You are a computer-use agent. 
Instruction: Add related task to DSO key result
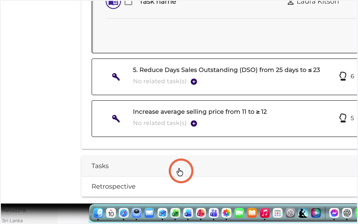(194, 82)
